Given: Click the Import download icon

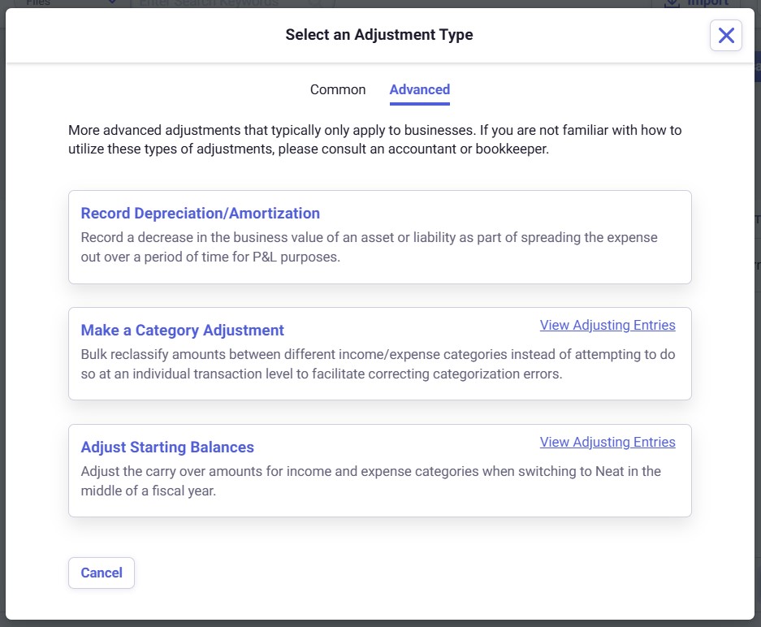Looking at the screenshot, I should point(672,3).
